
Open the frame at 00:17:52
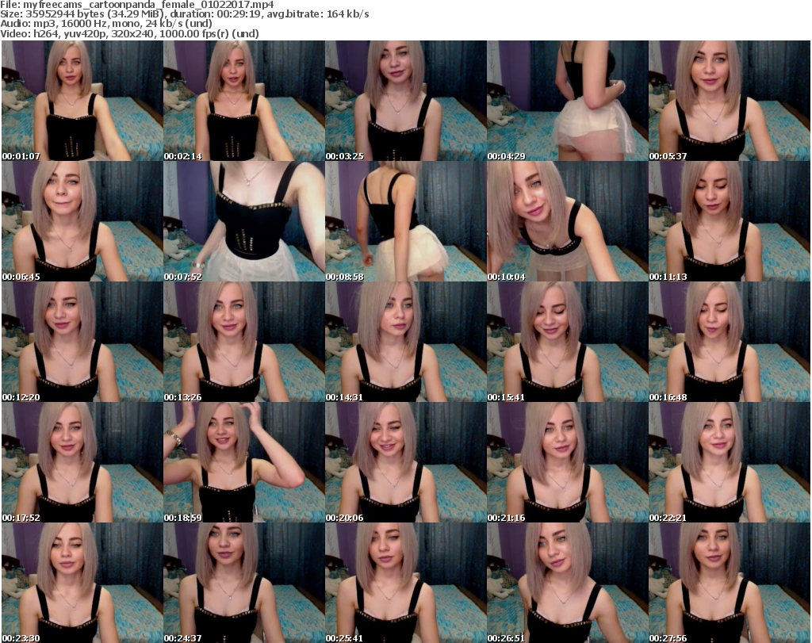point(82,463)
